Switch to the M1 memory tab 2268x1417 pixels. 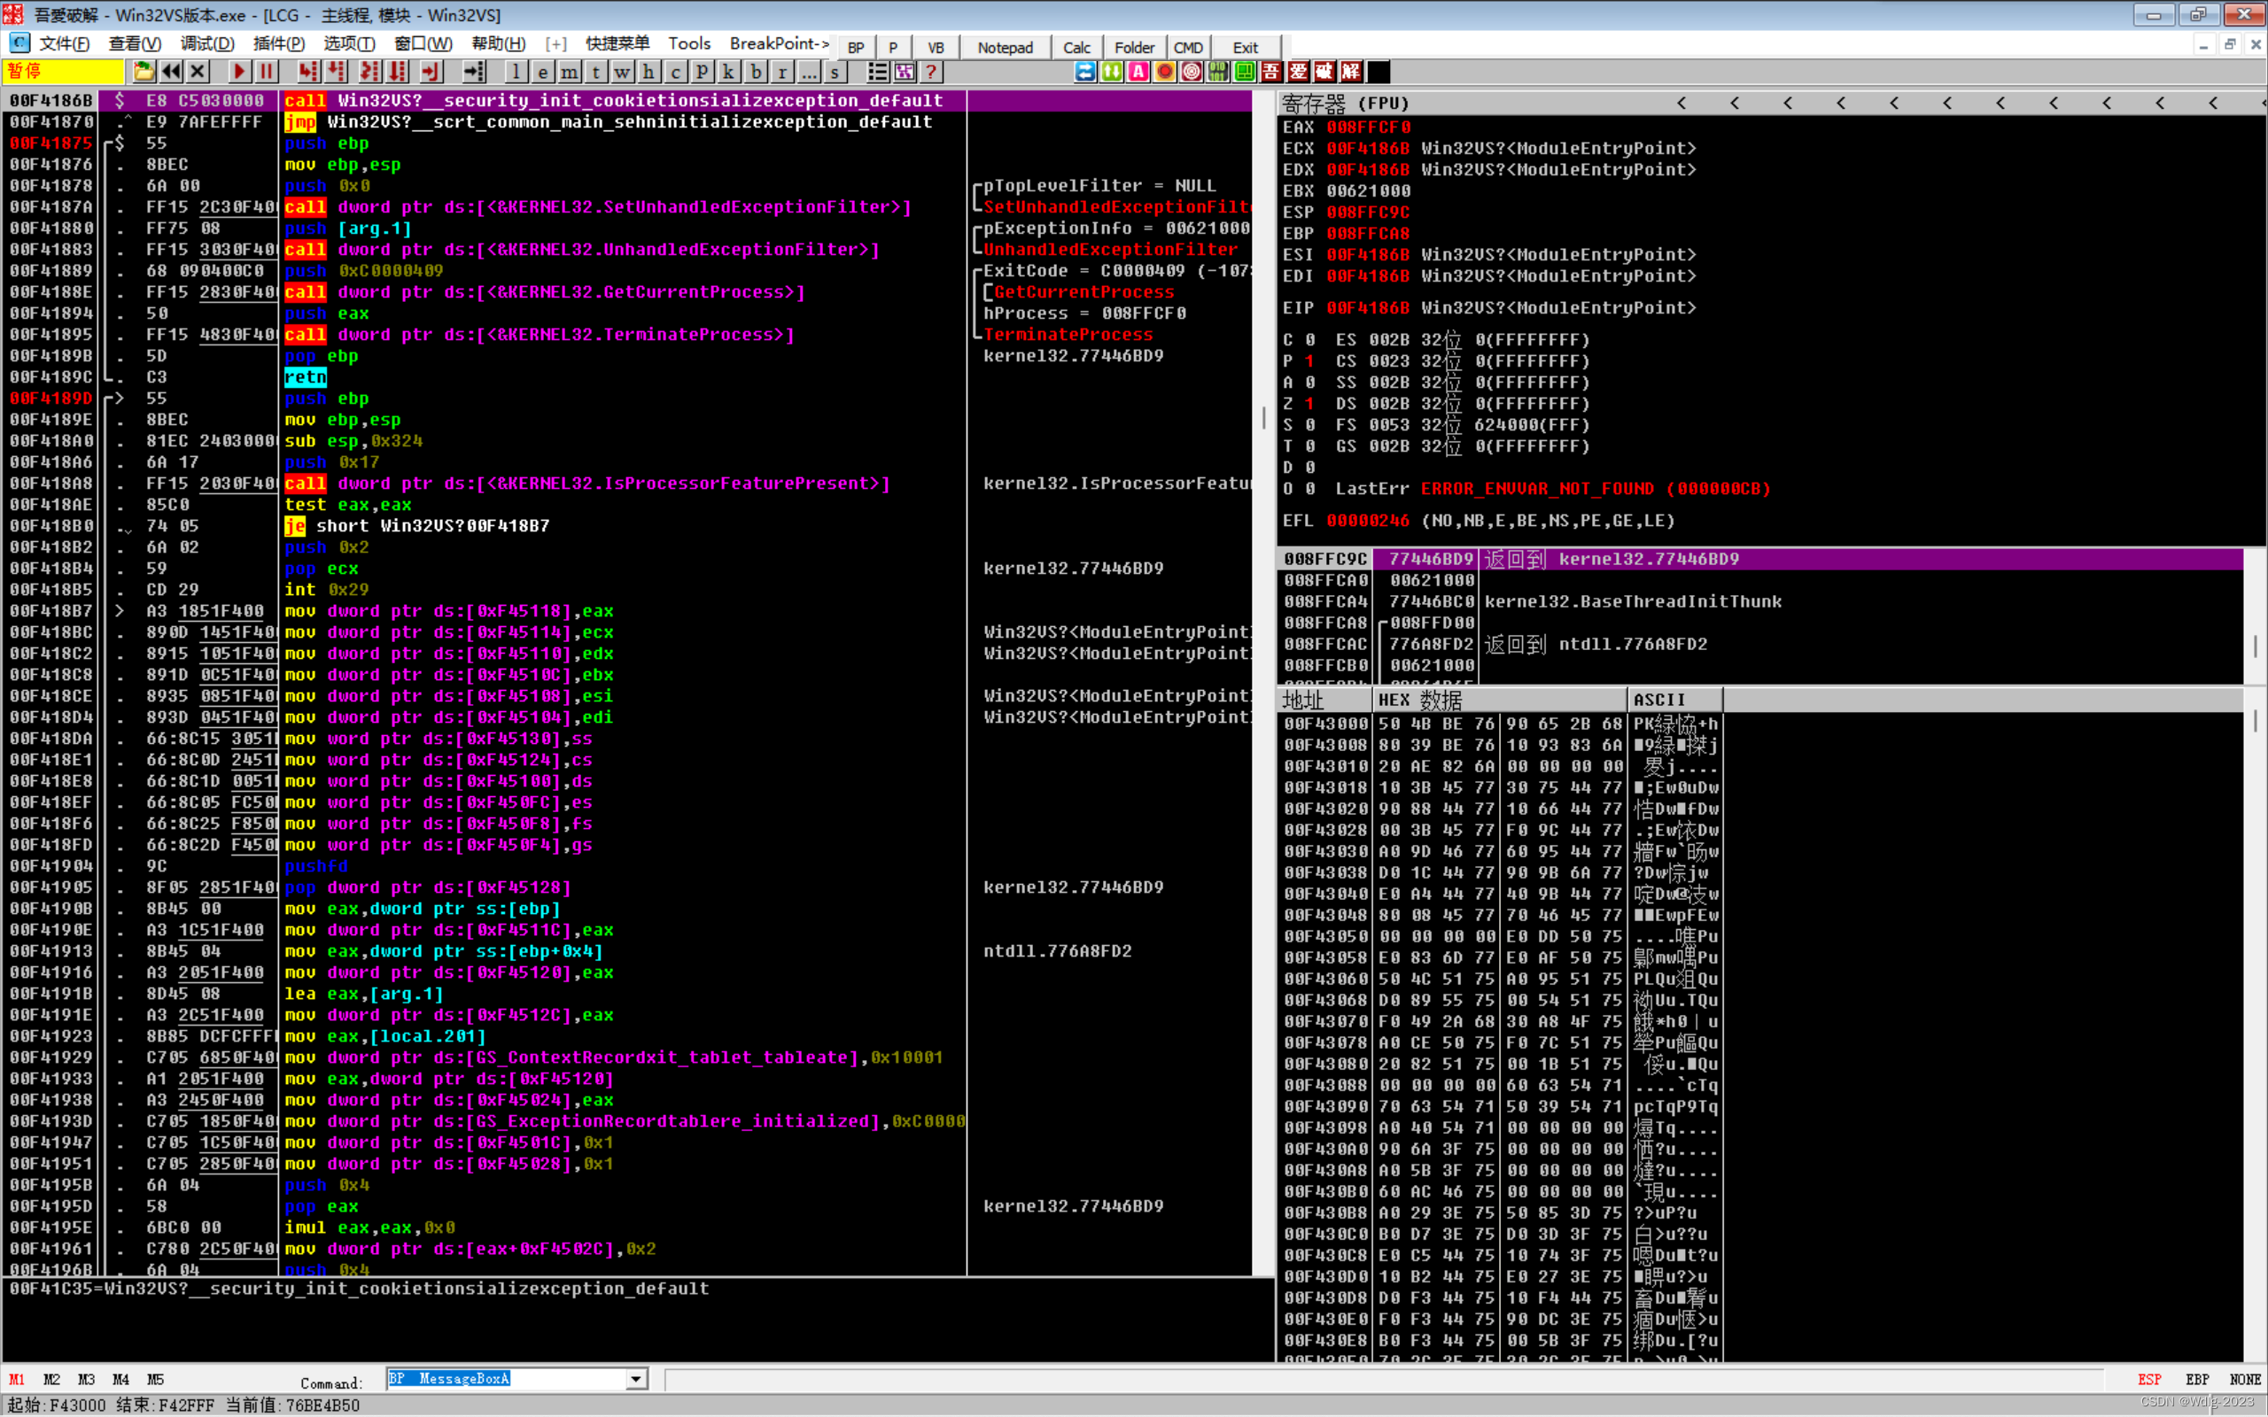pyautogui.click(x=17, y=1380)
